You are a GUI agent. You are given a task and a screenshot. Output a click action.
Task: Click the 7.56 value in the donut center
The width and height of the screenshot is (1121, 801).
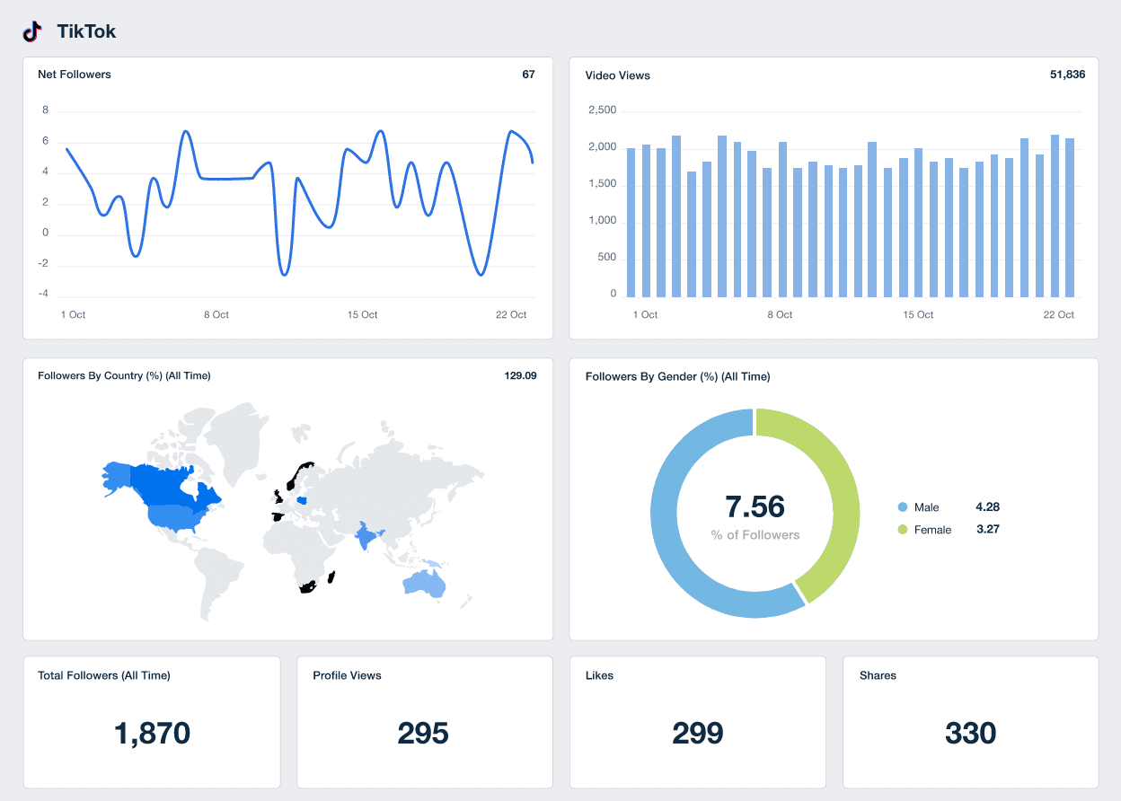point(755,506)
